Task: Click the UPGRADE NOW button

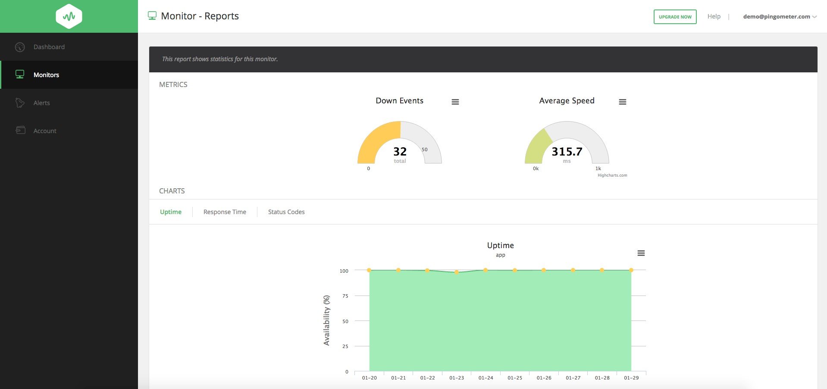Action: (675, 17)
